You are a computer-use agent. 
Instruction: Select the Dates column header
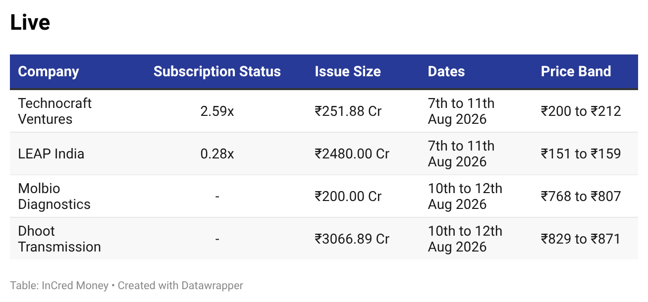[x=446, y=71]
